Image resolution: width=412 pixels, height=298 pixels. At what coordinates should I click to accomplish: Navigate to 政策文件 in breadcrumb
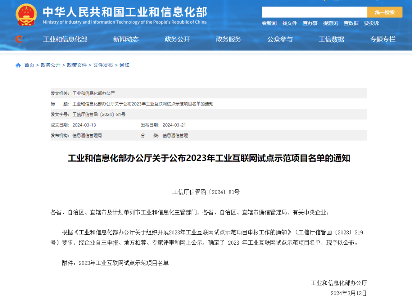(x=77, y=65)
